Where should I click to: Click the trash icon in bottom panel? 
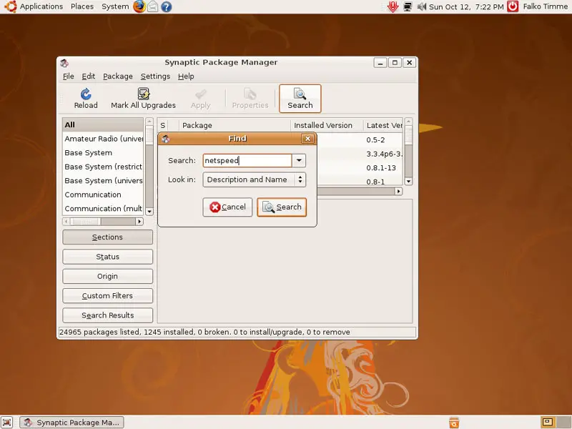(x=453, y=423)
